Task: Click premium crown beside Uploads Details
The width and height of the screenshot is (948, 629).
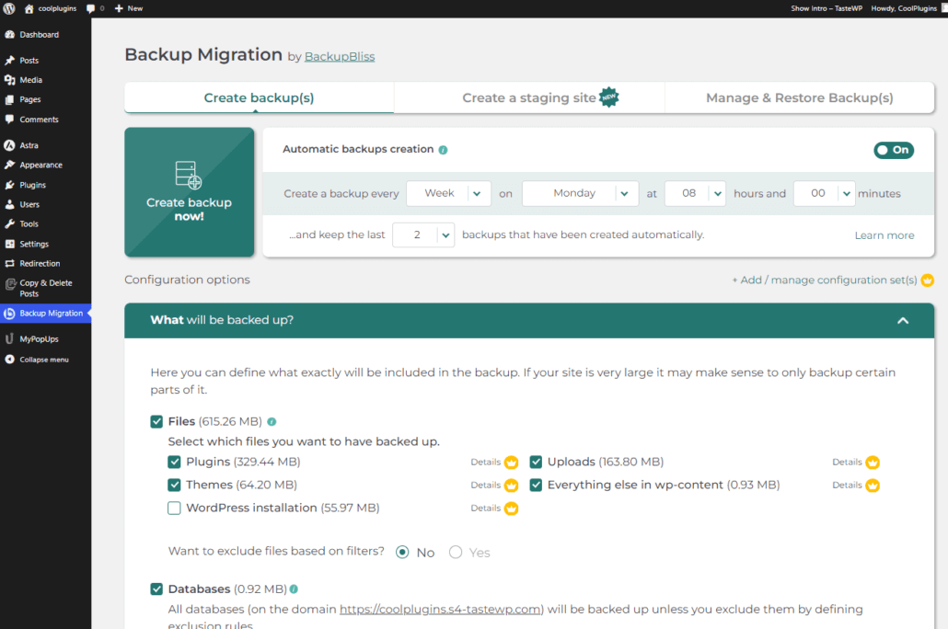Action: point(873,463)
